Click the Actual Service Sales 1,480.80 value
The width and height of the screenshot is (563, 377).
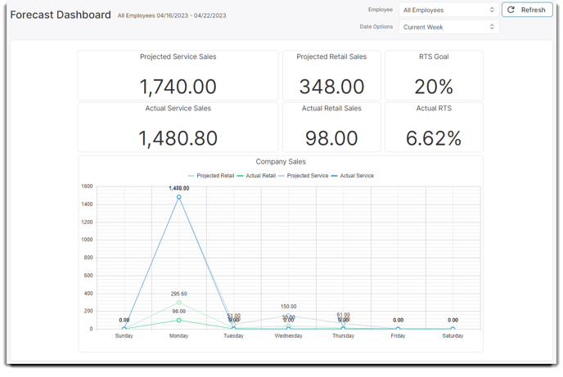178,138
